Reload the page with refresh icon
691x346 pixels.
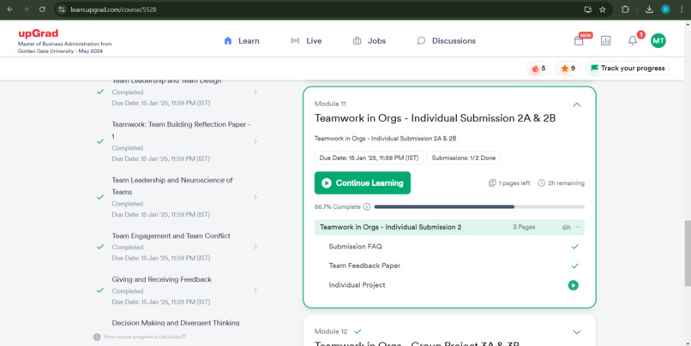[x=42, y=9]
